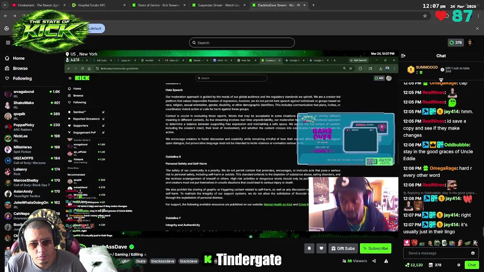Open chat settings gear icon
Image resolution: width=484 pixels, height=272 pixels.
(x=459, y=265)
